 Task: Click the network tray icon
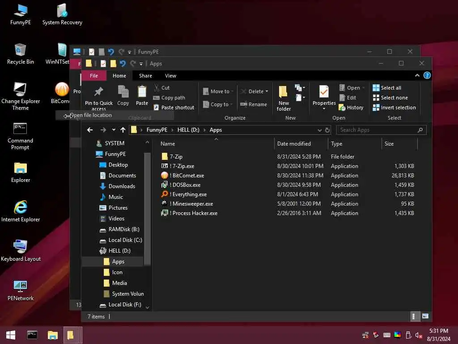click(x=365, y=335)
